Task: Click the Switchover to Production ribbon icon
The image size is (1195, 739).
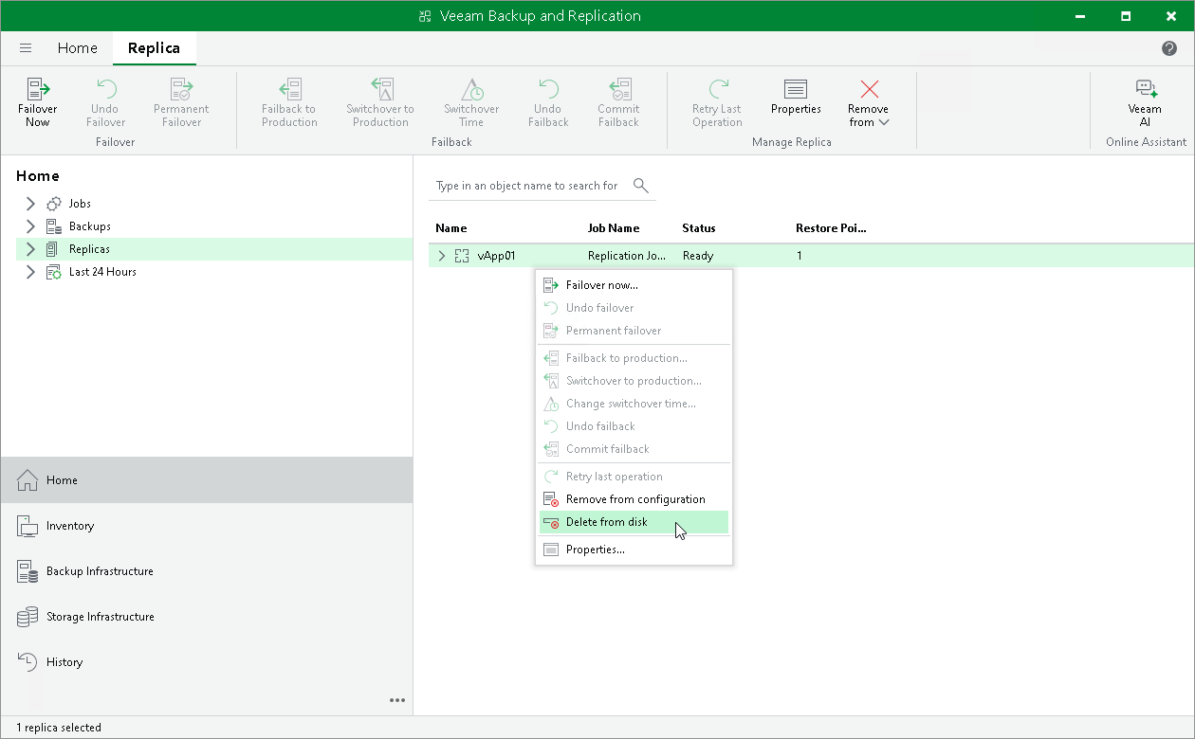Action: 380,89
